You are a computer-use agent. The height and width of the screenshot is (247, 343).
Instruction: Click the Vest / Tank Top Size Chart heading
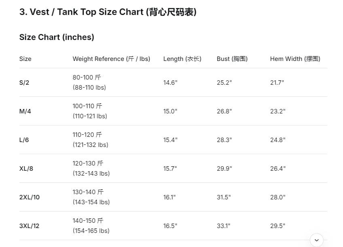pos(108,12)
